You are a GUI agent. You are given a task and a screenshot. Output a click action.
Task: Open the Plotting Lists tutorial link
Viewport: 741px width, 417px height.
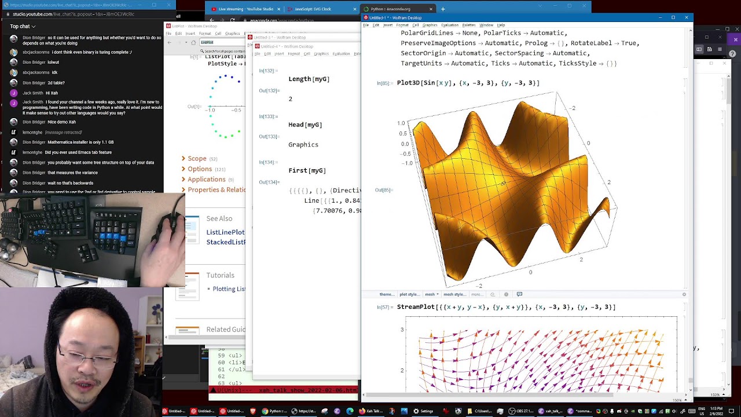(x=229, y=289)
